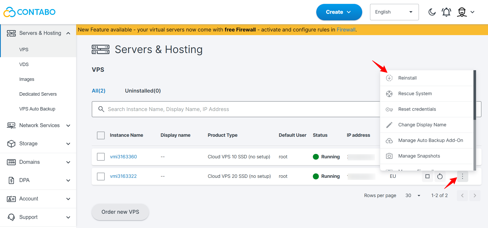
Task: Click the Auto Backup cloud icon
Action: pos(389,141)
